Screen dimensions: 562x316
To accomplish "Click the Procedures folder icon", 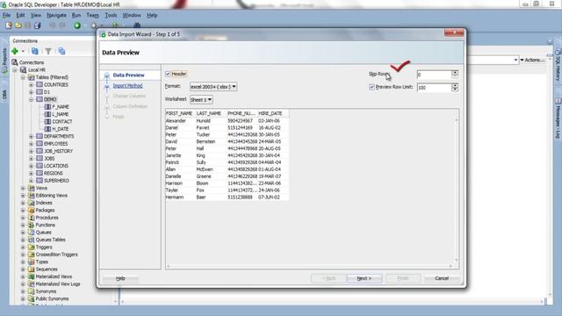I will (x=32, y=218).
